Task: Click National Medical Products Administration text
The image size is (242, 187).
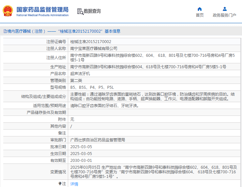Action: coord(42,15)
